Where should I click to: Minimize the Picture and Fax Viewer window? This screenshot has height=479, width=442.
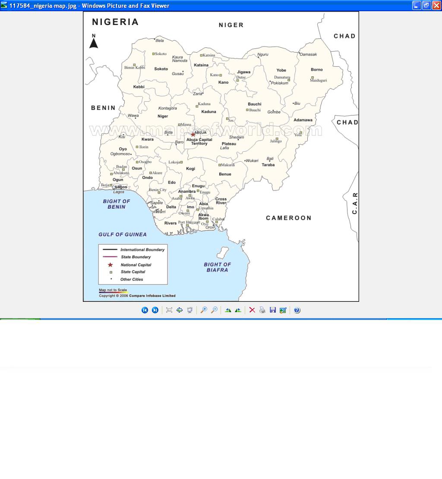(x=417, y=6)
